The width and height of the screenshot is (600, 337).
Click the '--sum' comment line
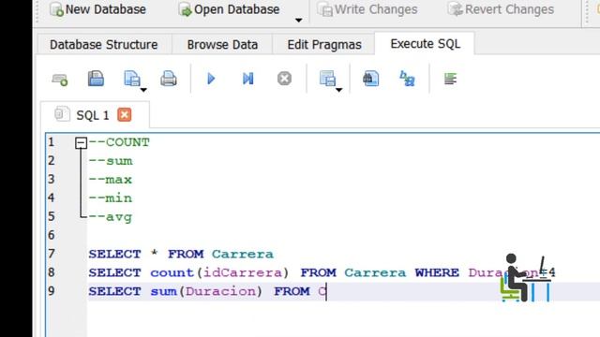click(x=111, y=161)
